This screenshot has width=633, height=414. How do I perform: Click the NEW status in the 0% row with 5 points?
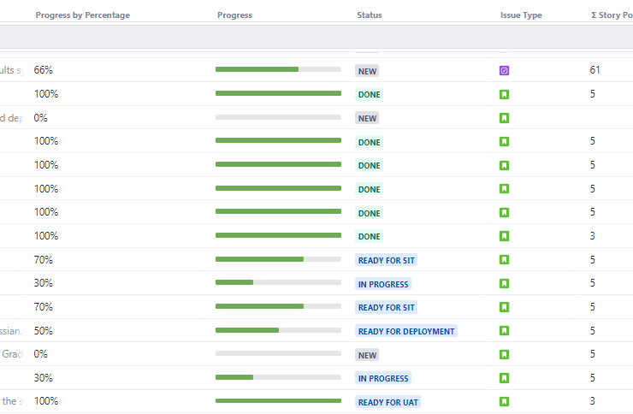367,355
